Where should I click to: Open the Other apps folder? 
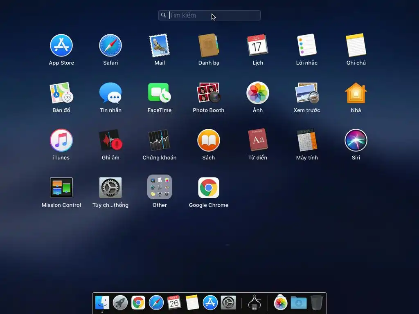click(160, 187)
